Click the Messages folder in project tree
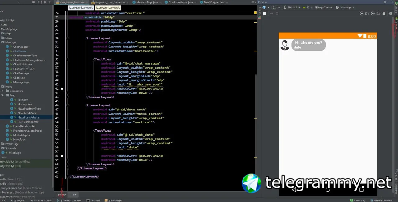This screenshot has height=202, width=398. (11, 43)
